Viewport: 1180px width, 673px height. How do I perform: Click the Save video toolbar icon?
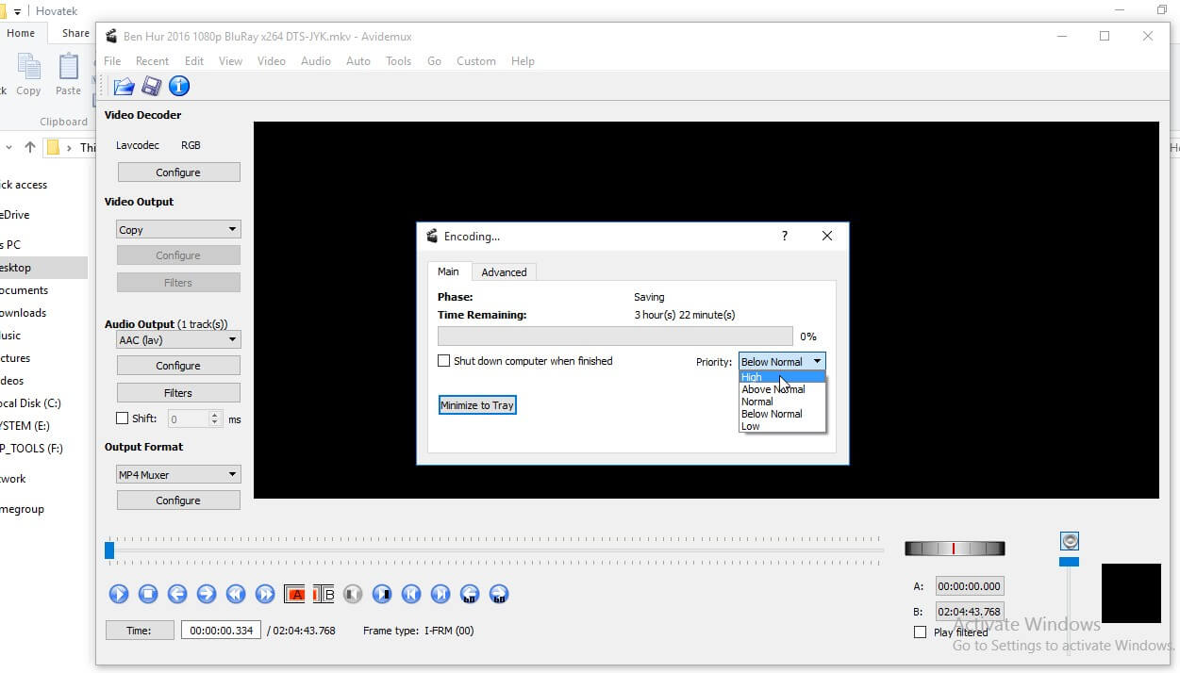click(151, 86)
